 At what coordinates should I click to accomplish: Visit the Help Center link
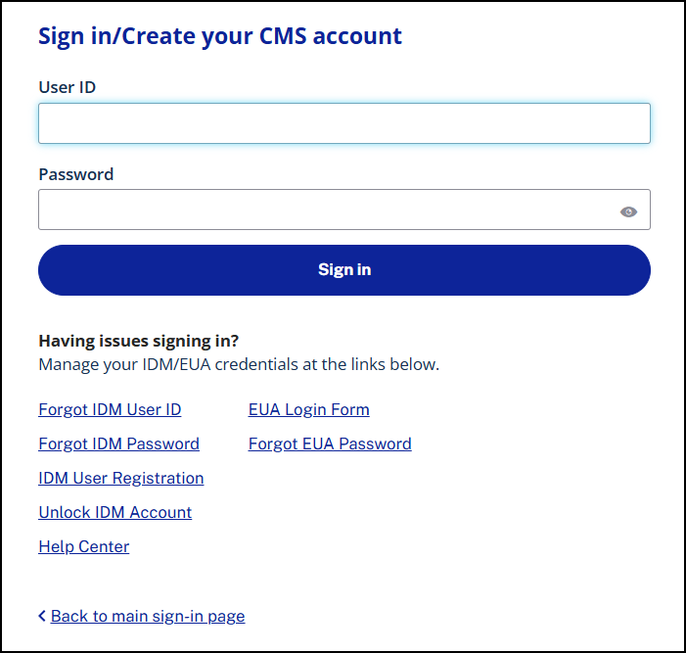(x=84, y=546)
